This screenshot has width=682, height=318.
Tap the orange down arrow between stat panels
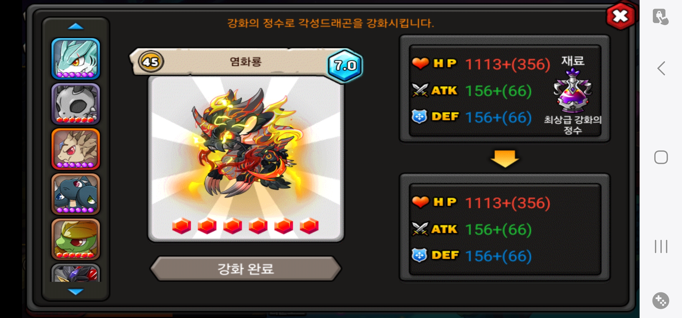(x=505, y=159)
